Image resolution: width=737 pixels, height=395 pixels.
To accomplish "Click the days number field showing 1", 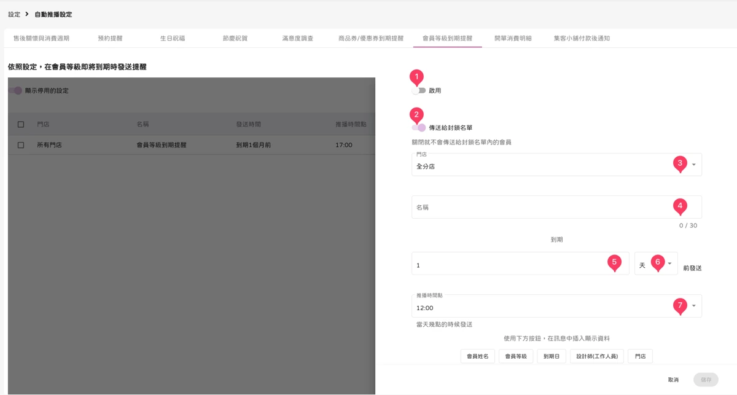I will pos(520,264).
